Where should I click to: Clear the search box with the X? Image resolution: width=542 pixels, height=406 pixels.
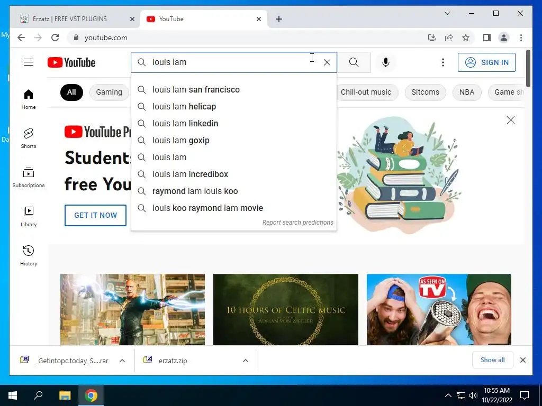click(x=327, y=62)
